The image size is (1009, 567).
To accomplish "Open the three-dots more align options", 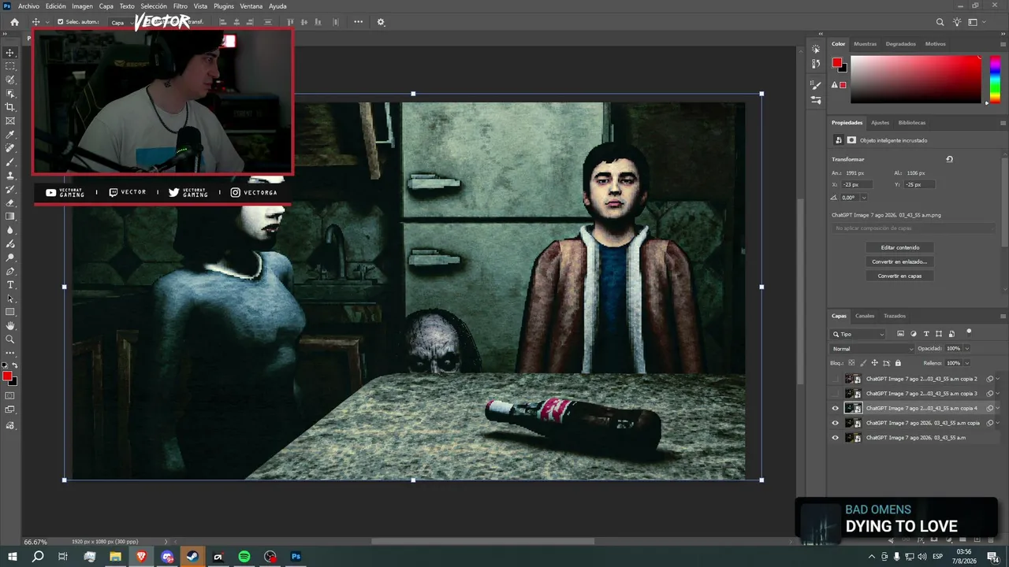I will click(x=359, y=22).
